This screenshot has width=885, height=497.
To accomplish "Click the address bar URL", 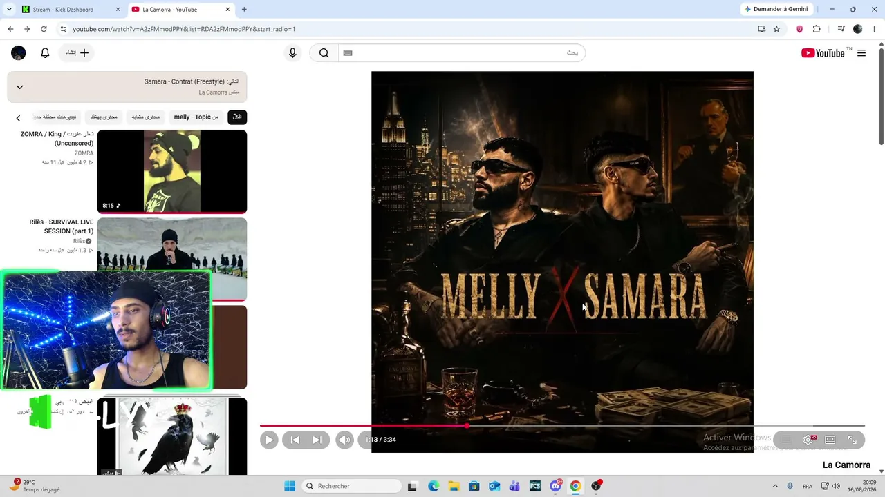I will pos(184,29).
